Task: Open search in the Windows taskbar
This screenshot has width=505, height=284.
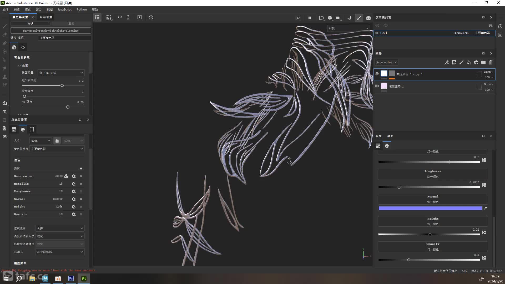Action: pos(19,278)
